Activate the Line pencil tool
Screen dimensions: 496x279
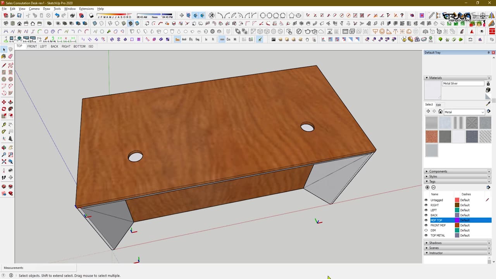(x=4, y=65)
